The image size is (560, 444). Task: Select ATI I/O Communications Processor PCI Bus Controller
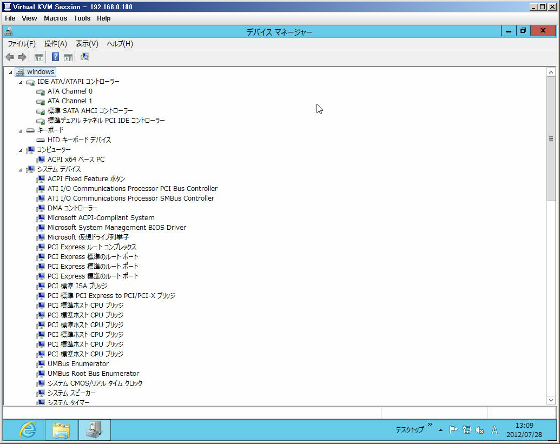click(x=133, y=188)
